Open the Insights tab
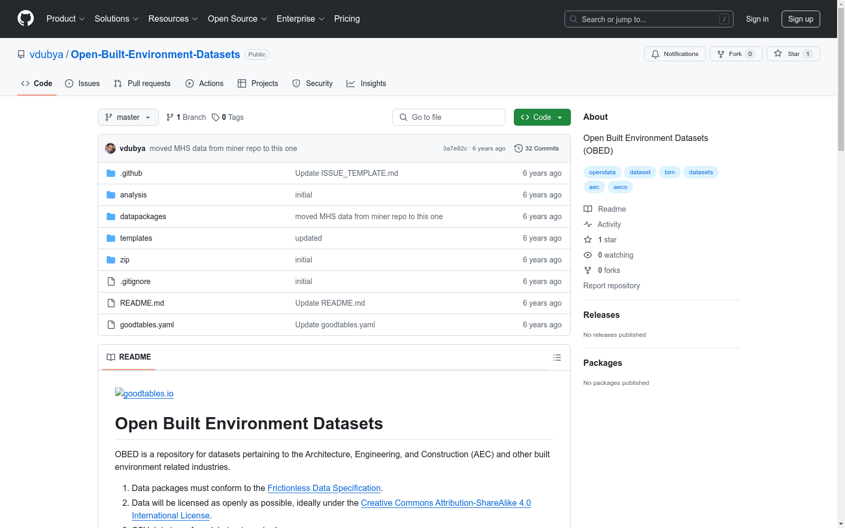The width and height of the screenshot is (845, 528). 367,83
